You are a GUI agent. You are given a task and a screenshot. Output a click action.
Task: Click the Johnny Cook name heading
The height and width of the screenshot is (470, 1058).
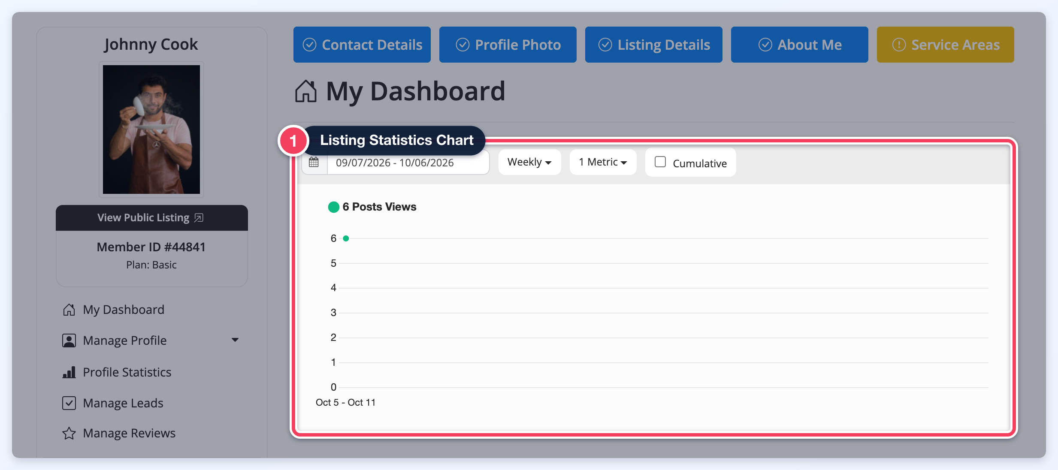point(151,45)
